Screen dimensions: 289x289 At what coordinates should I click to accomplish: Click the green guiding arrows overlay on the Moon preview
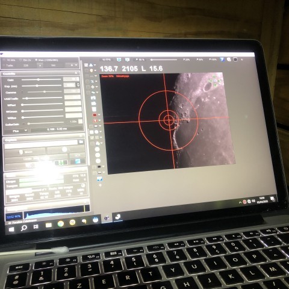tap(214, 81)
